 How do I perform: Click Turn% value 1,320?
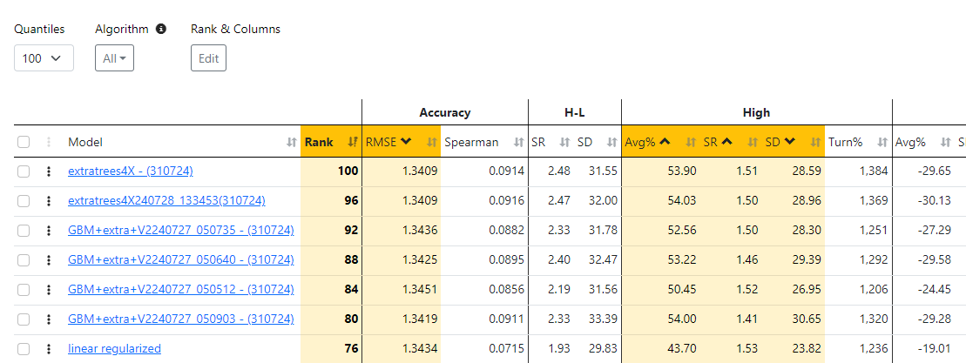873,319
